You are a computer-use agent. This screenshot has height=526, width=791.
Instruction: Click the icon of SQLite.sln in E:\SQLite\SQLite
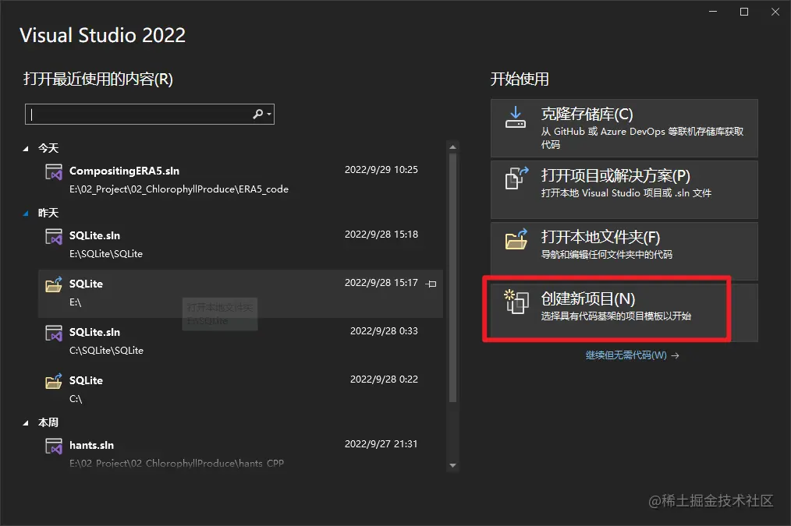(54, 236)
